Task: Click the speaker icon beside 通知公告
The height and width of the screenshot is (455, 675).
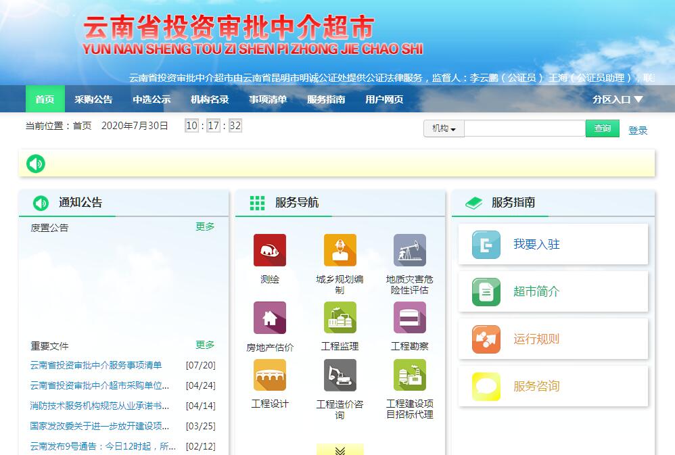Action: 41,203
